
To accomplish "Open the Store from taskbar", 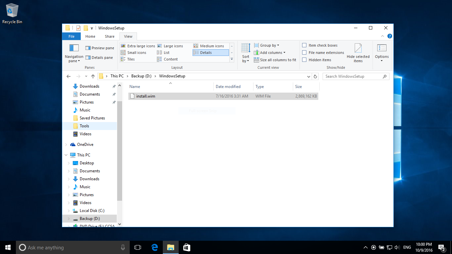I will [187, 247].
